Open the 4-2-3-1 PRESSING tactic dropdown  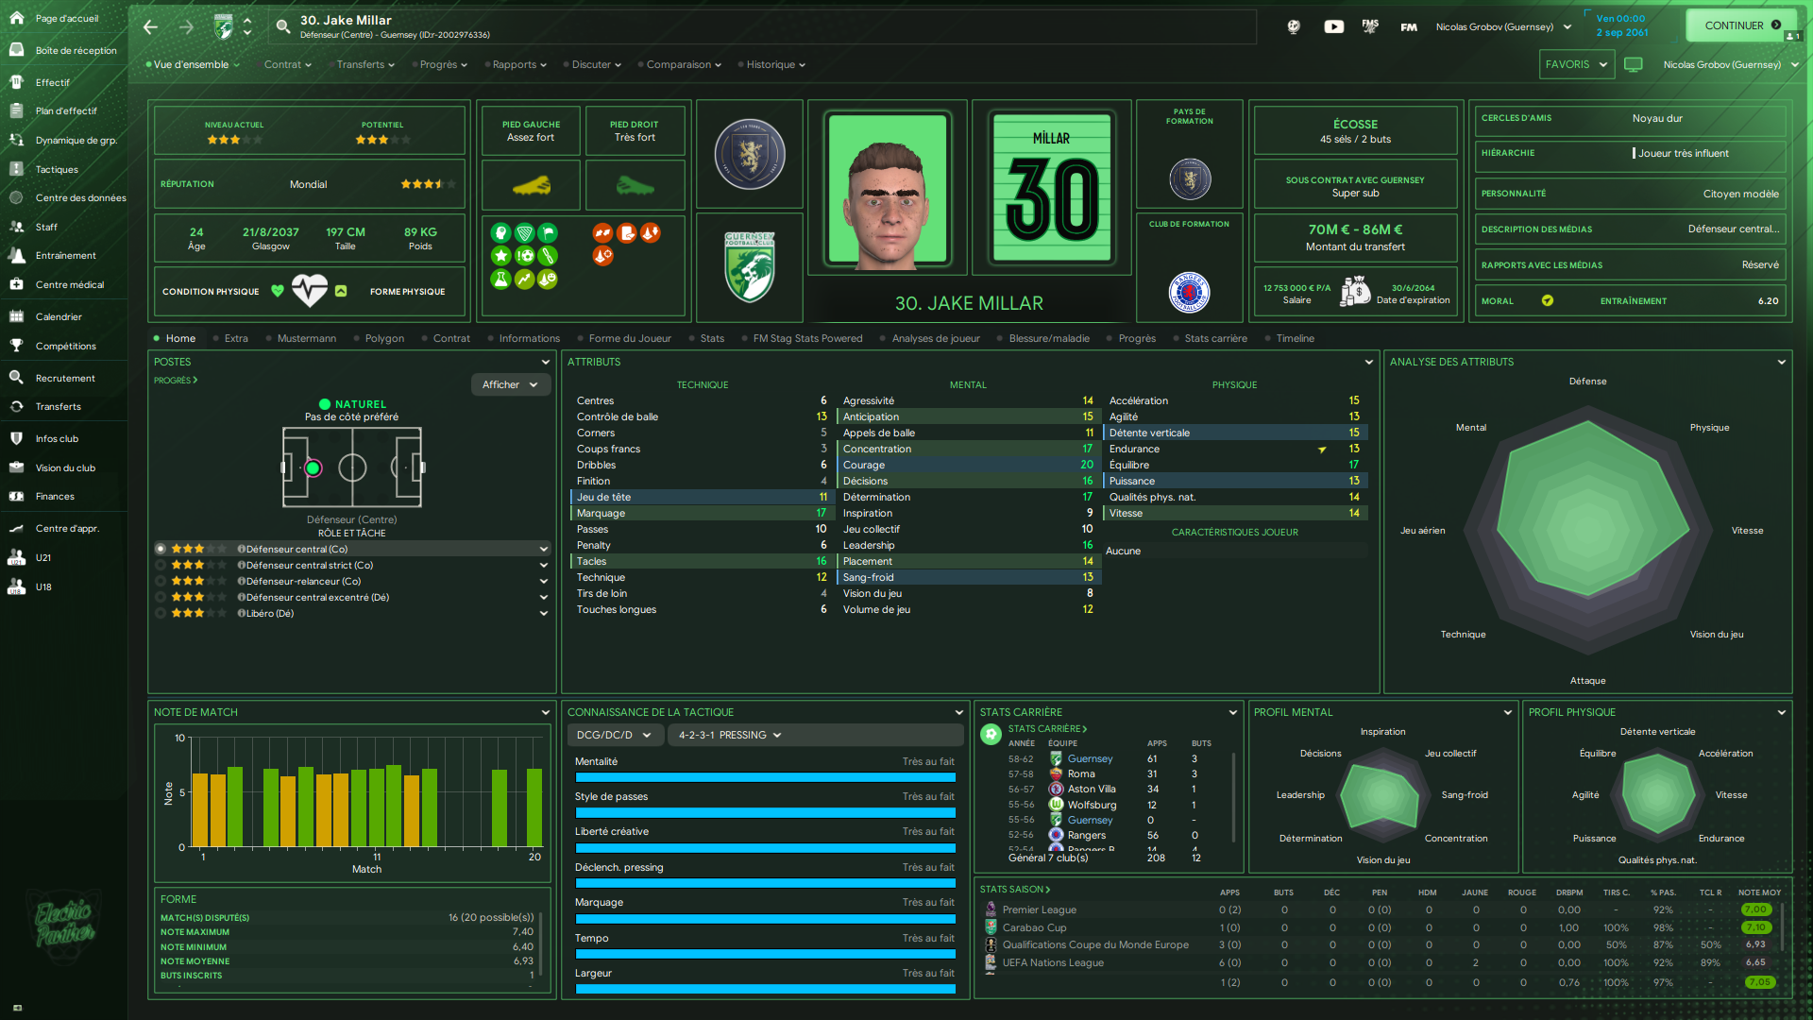point(730,735)
